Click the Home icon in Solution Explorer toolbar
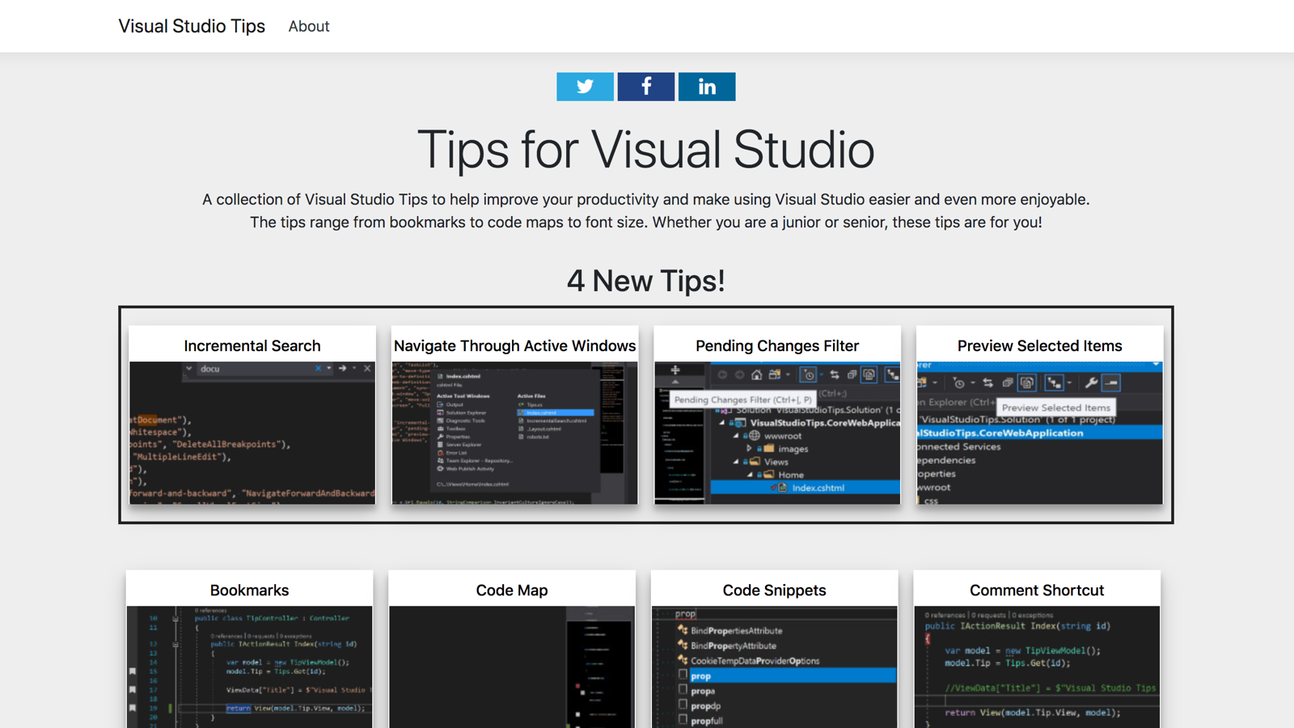The height and width of the screenshot is (728, 1294). [757, 375]
